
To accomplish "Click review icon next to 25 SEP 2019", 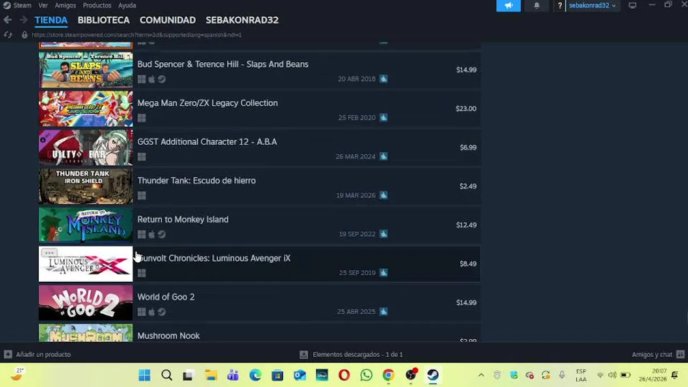I will point(383,273).
